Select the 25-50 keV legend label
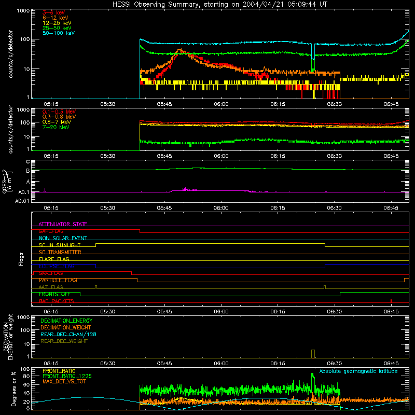Viewport: 415px width, 415px height. pos(57,28)
